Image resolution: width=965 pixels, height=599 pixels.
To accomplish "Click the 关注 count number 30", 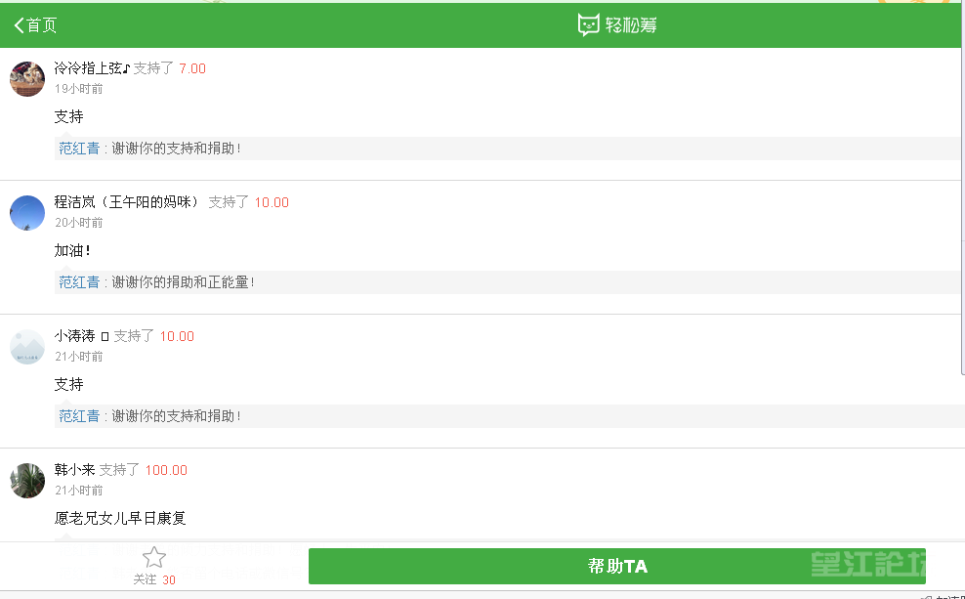I will click(169, 579).
